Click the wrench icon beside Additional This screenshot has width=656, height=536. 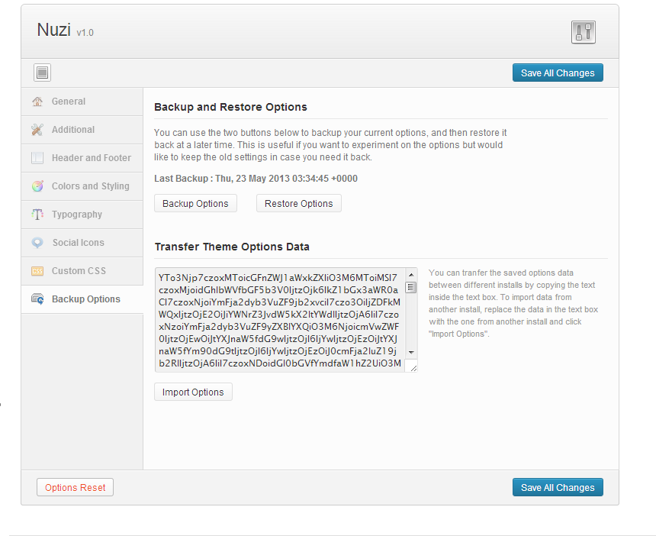point(39,130)
